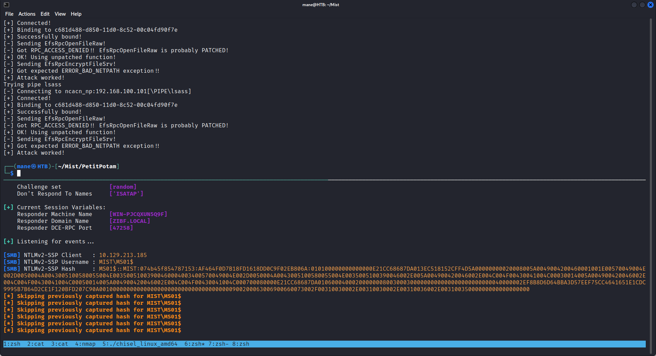The image size is (656, 356).
Task: Open the File menu
Action: pyautogui.click(x=9, y=14)
